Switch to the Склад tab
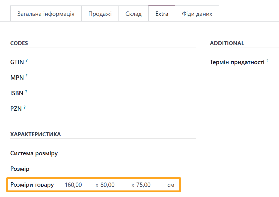Viewport: 279px width, 197px height. (133, 13)
